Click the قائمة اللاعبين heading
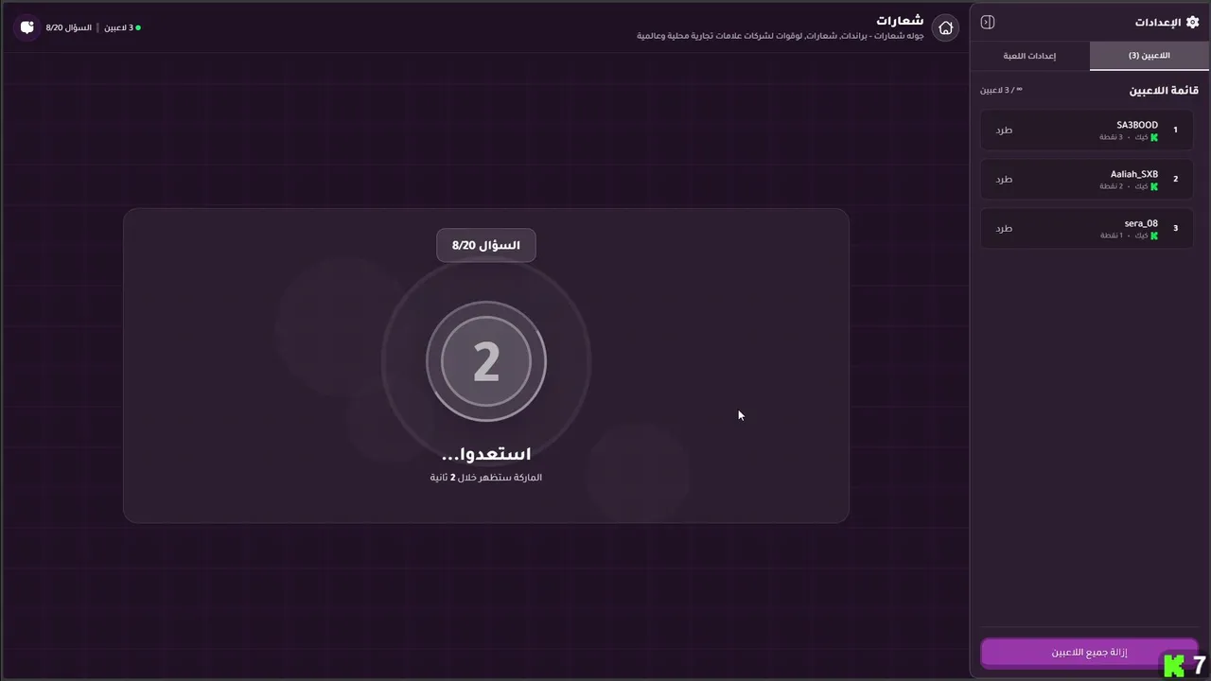Image resolution: width=1211 pixels, height=681 pixels. (x=1164, y=90)
